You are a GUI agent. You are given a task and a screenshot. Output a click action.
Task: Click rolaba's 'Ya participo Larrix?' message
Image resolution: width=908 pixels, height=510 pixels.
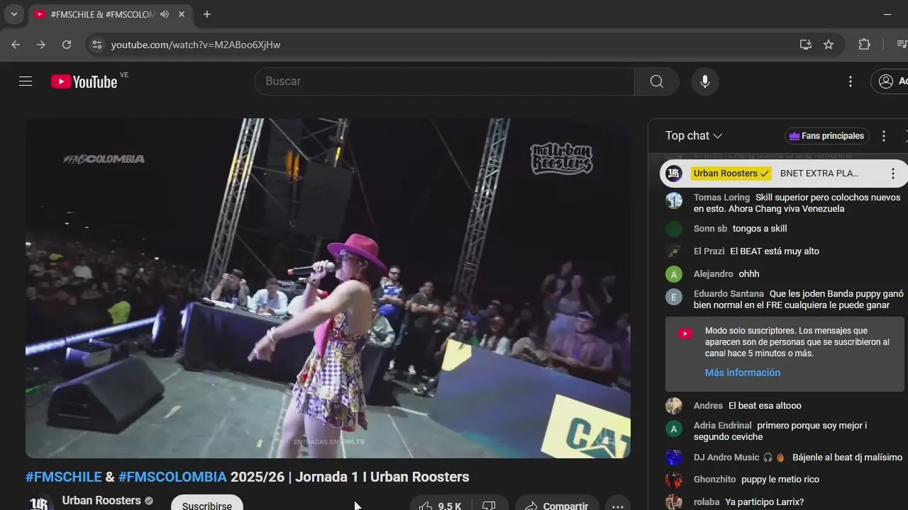coord(765,502)
